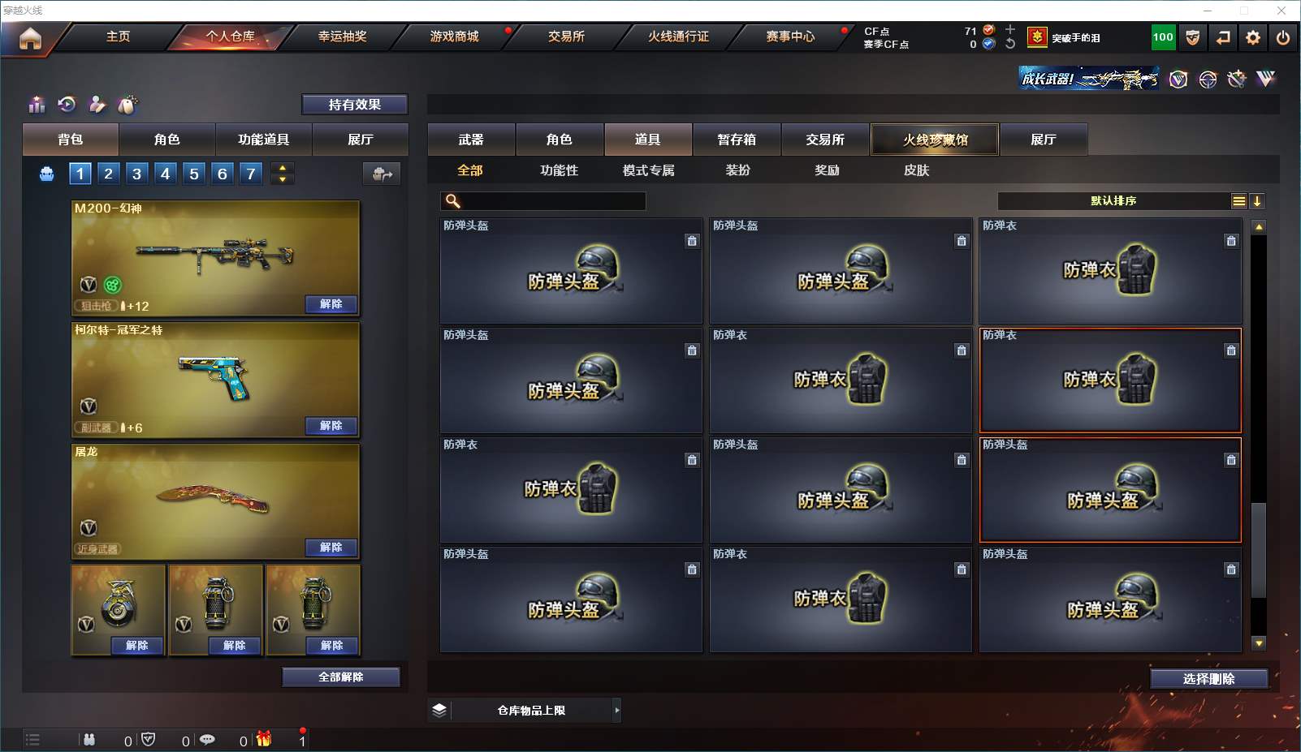
Task: Click the gift box icon in status bar
Action: click(x=264, y=739)
